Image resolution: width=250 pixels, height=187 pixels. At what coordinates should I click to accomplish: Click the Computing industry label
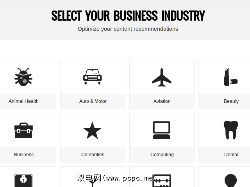coord(162,155)
